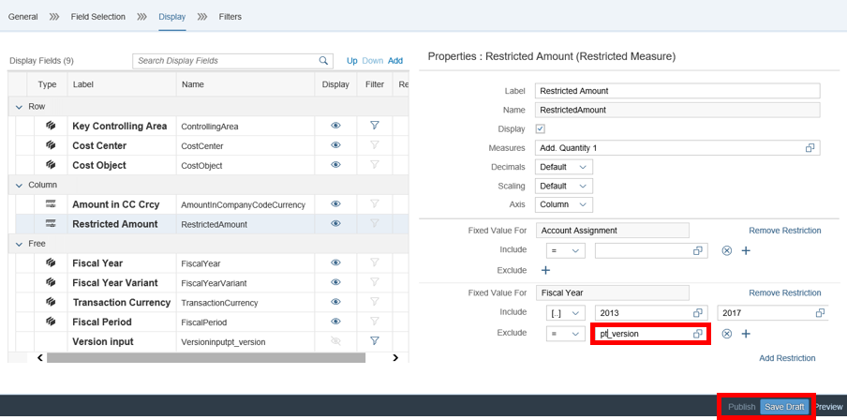
Task: Collapse the Row group
Action: (x=20, y=107)
